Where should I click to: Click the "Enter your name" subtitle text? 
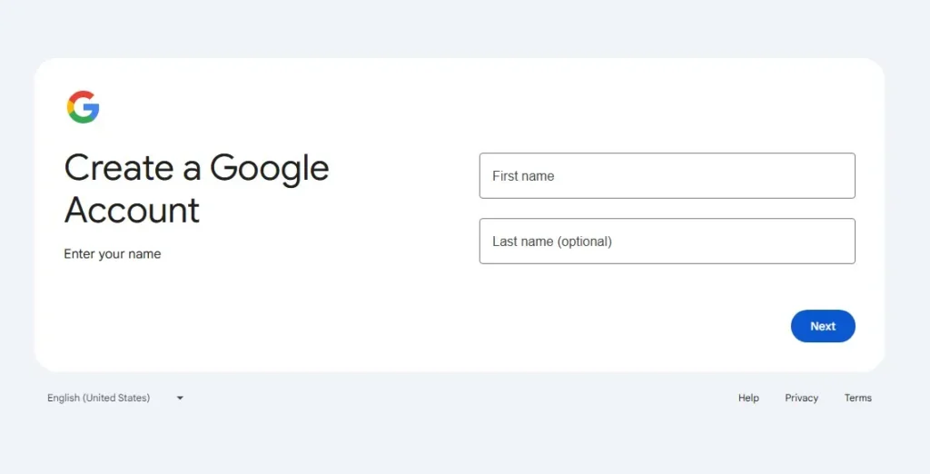click(x=113, y=254)
